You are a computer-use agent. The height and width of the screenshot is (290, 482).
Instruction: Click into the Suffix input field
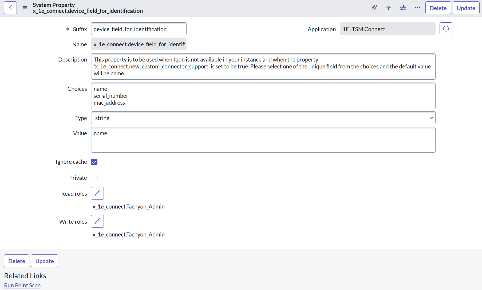[x=139, y=29]
